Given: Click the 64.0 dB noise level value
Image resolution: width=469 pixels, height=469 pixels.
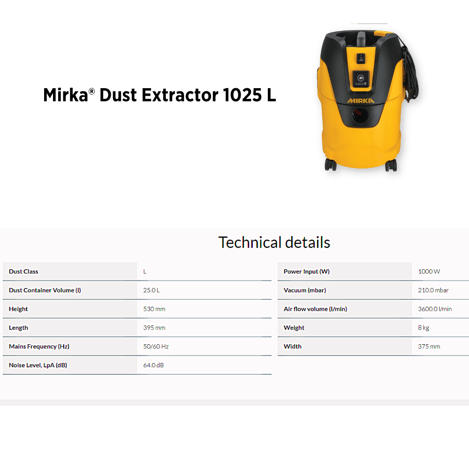Looking at the screenshot, I should (x=153, y=365).
